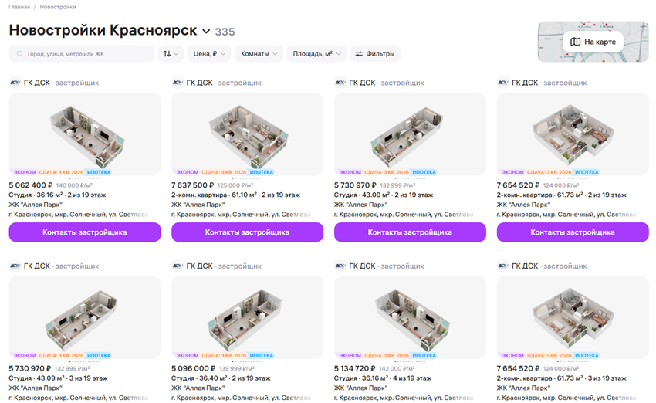This screenshot has width=656, height=403.
Task: Expand the Комнаты rooms dropdown
Action: coord(259,54)
